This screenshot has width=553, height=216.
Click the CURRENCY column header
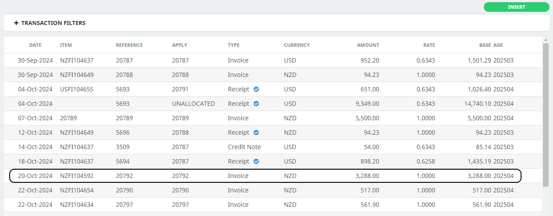click(296, 45)
